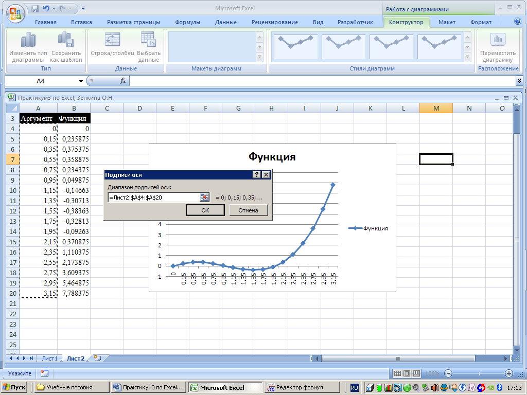Click inside the formula bar field
The width and height of the screenshot is (527, 395).
tap(322, 81)
